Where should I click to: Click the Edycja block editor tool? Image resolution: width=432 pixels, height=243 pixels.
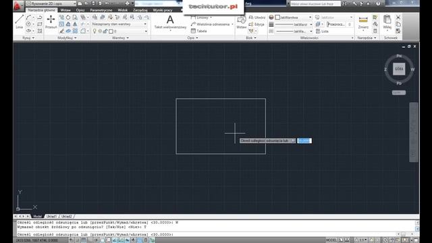pos(256,24)
